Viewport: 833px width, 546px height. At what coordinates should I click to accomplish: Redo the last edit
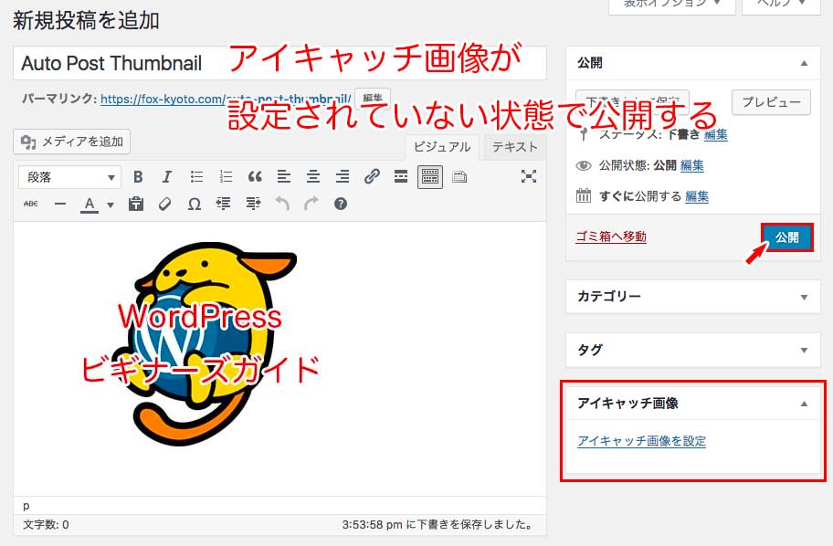click(311, 204)
